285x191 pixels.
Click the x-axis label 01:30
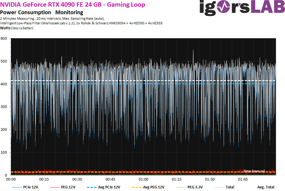pos(210,179)
